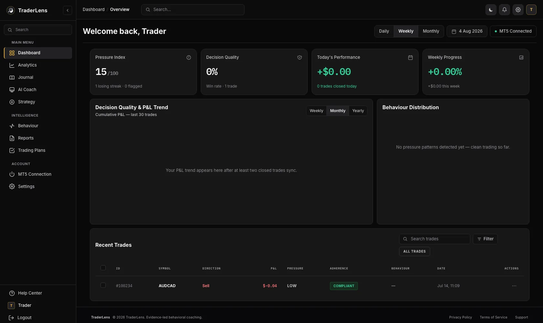Click the sidebar Search field

tap(38, 30)
